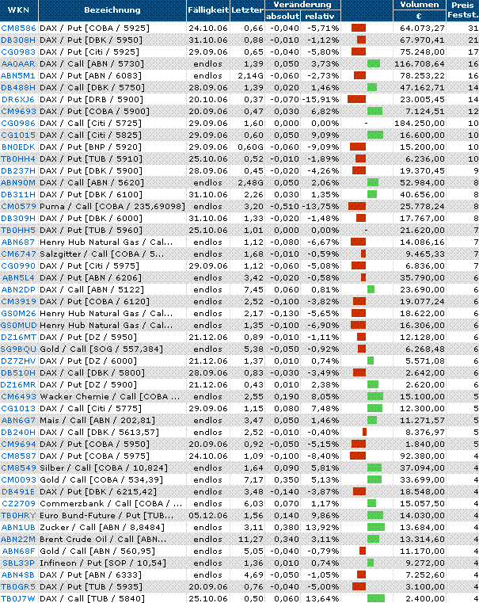Screen dimensions: 479x603
Task: Open WKN link BN0EDK
Action: click(x=18, y=147)
